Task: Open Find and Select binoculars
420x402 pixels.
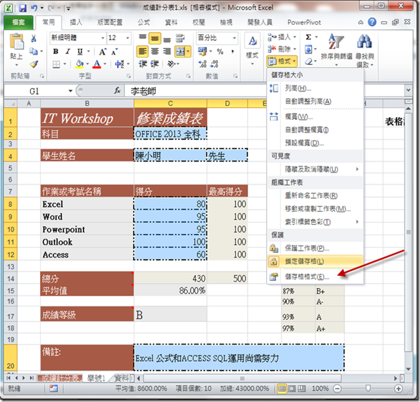Action: point(365,50)
